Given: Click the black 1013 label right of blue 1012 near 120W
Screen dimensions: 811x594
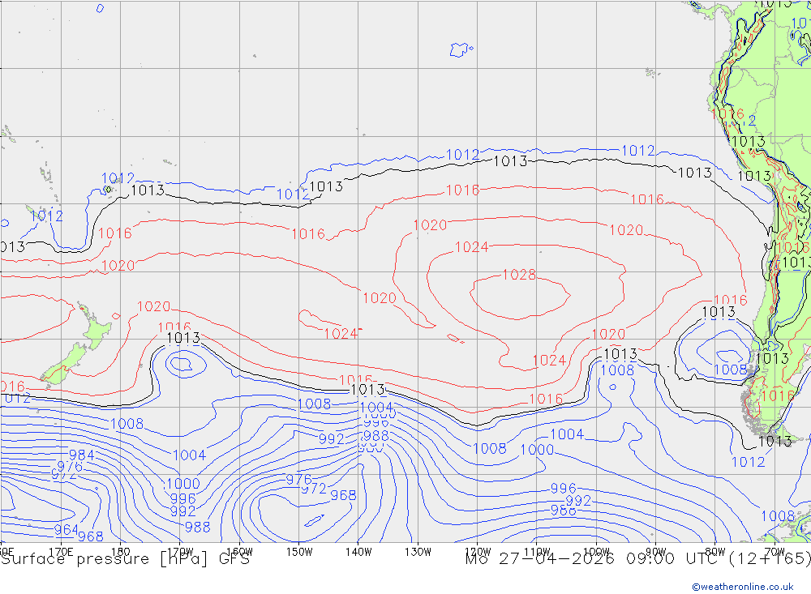Looking at the screenshot, I should point(510,161).
